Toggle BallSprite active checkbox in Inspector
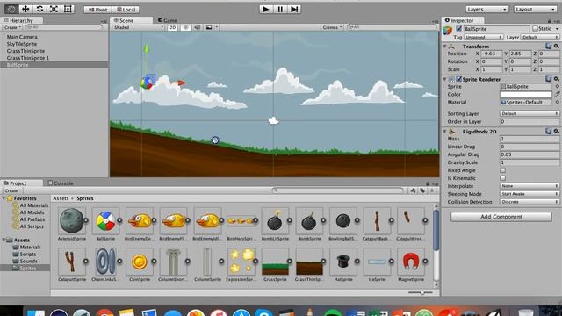Screen dimensions: 562x316 click(458, 29)
